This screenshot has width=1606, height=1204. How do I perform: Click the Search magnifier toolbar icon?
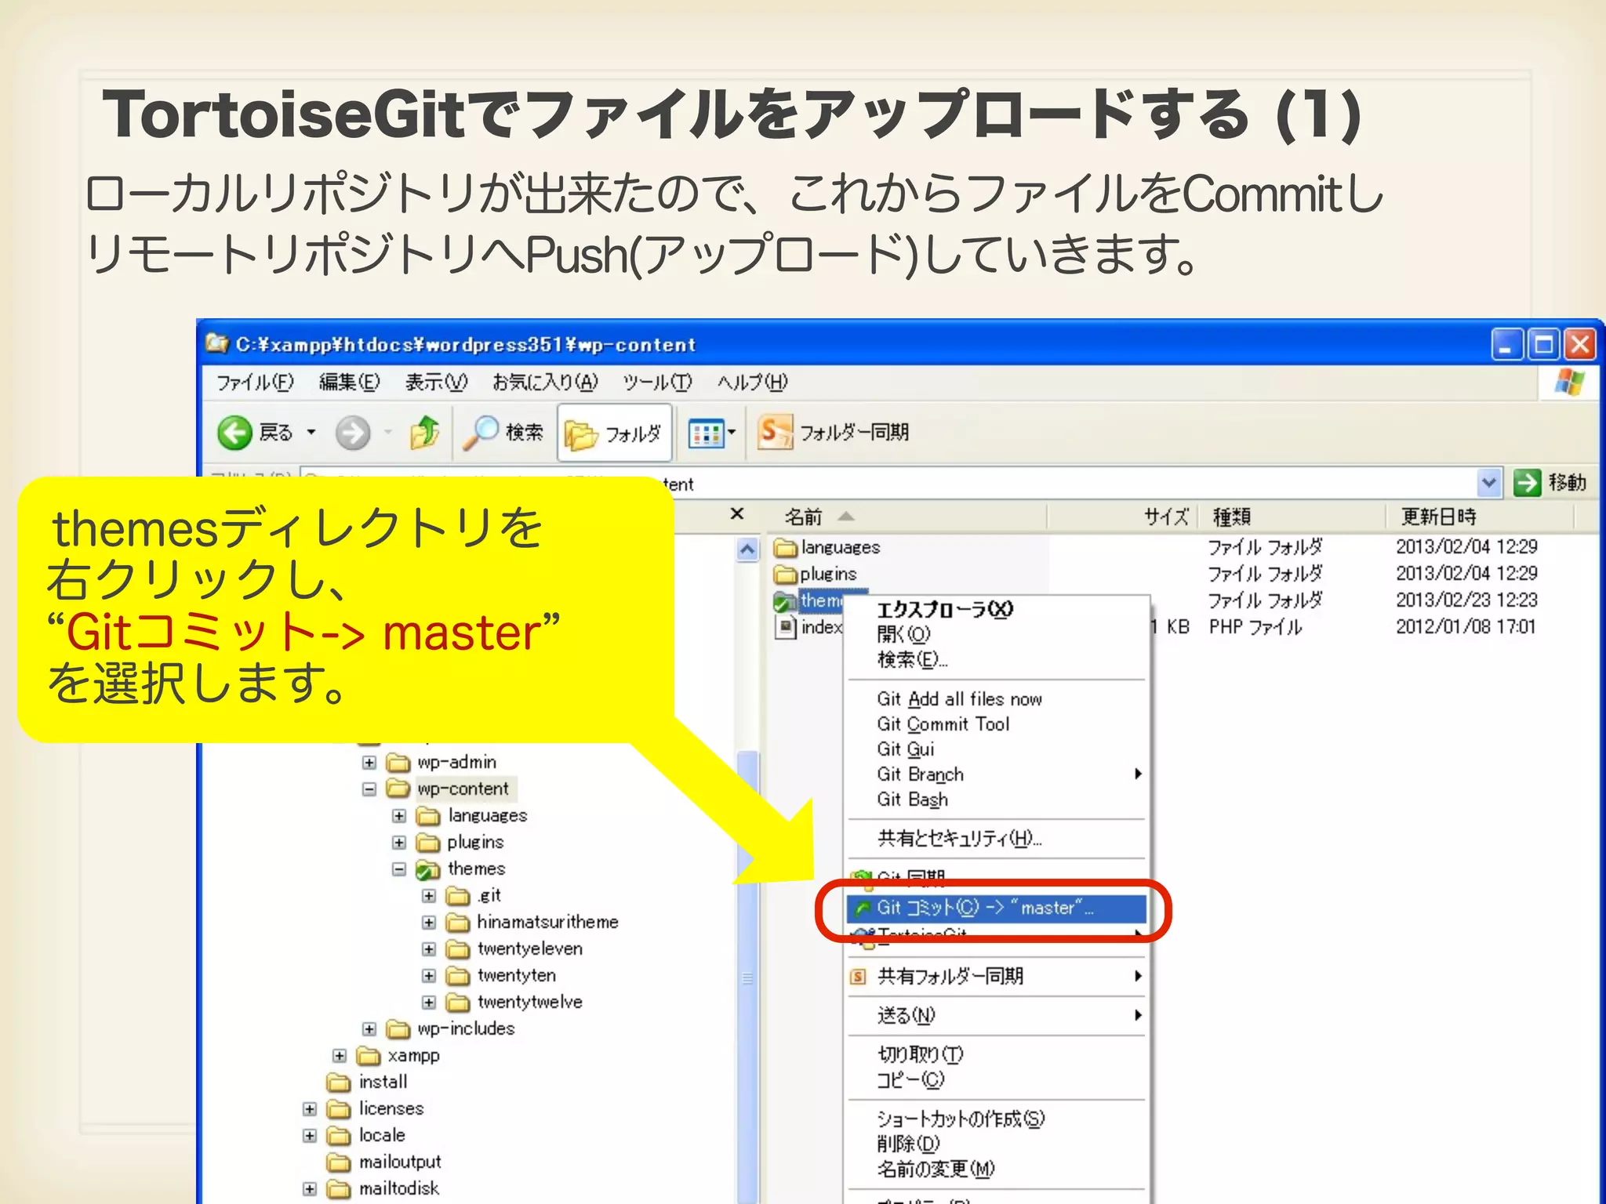coord(480,433)
